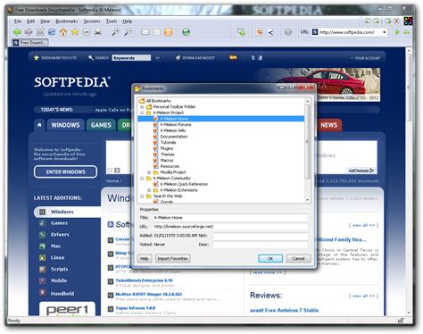Open the Bookmarks menu
The width and height of the screenshot is (423, 334).
tap(67, 21)
